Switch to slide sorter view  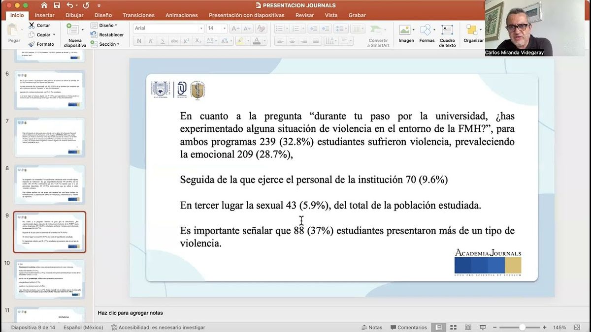pos(453,327)
